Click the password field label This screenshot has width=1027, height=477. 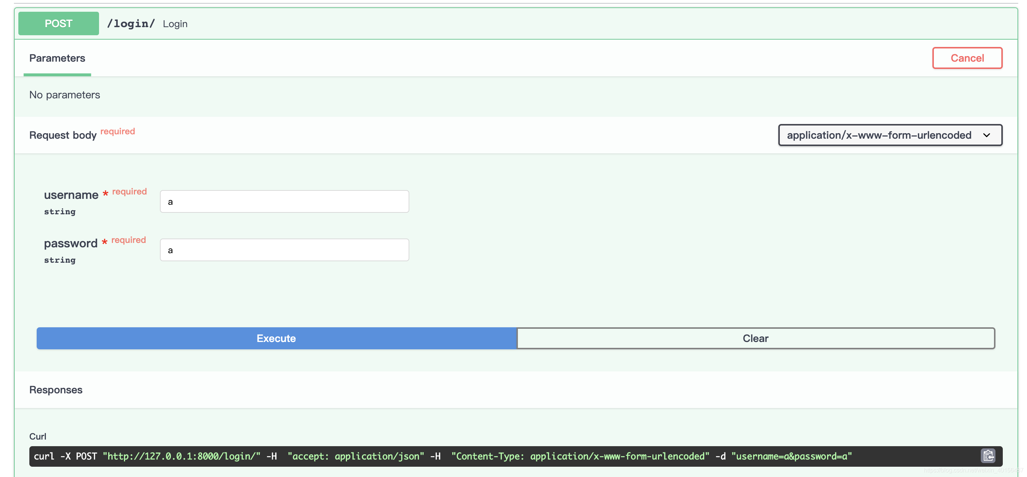(70, 243)
